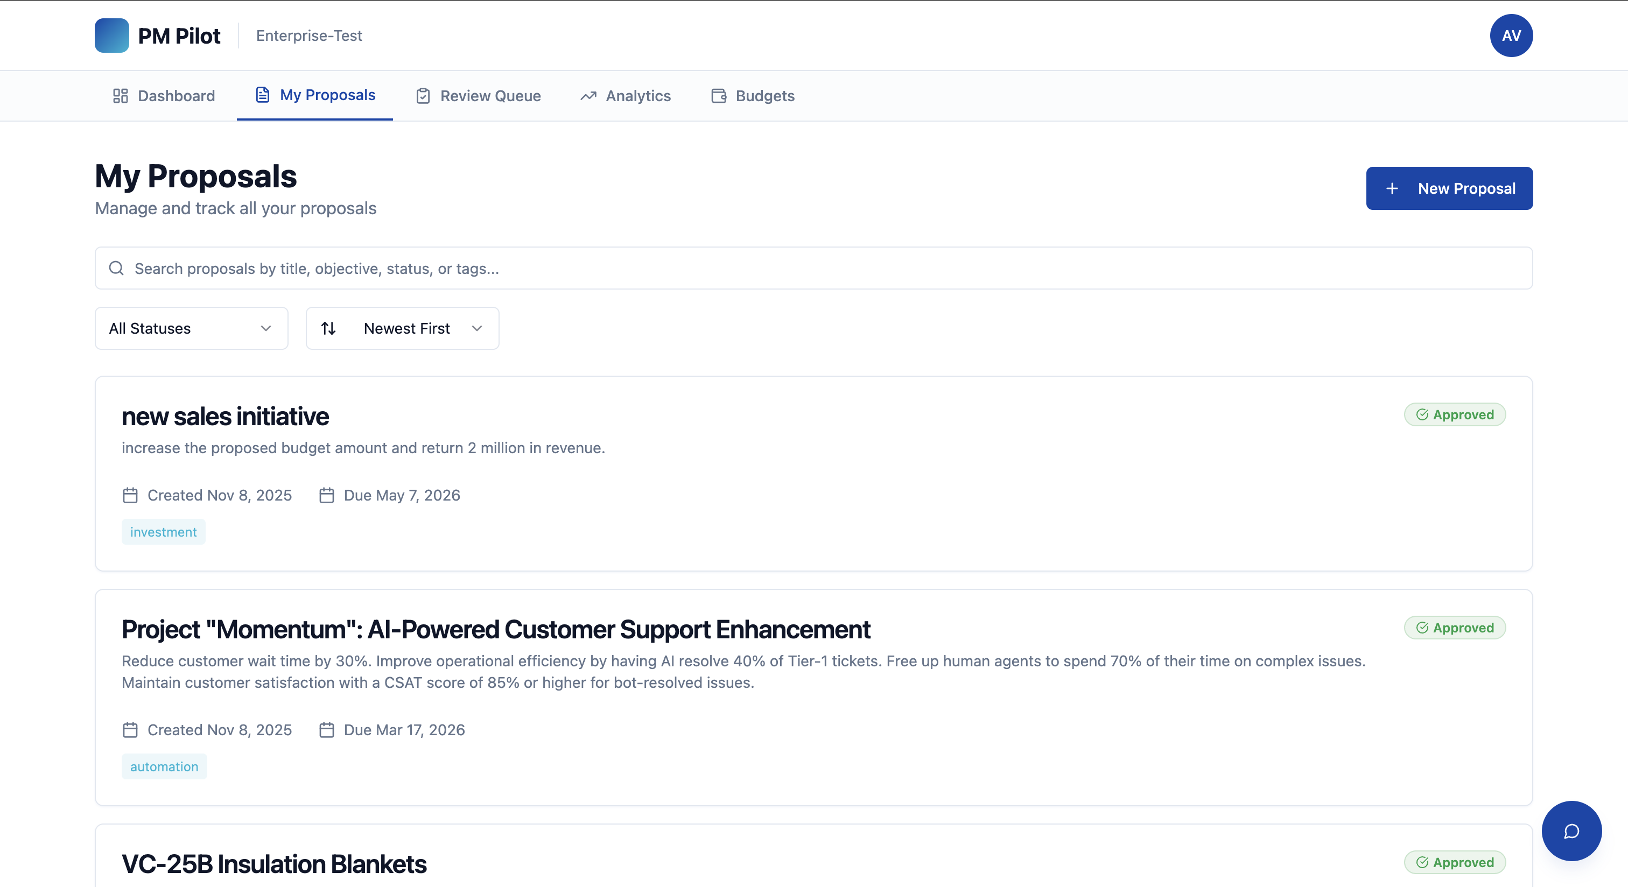
Task: Click the sort arrows icon
Action: pos(328,328)
